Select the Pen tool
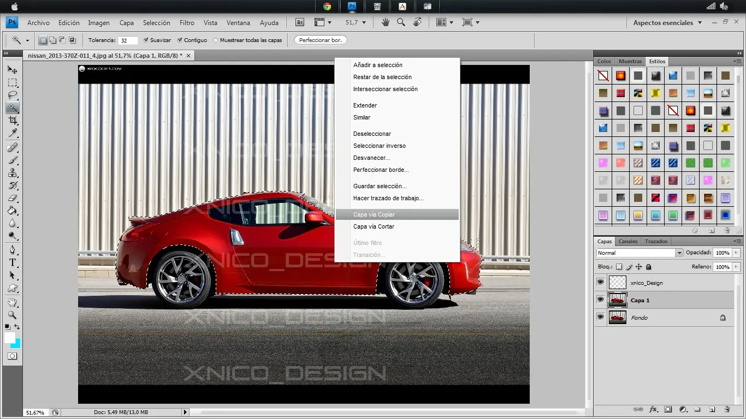Image resolution: width=746 pixels, height=419 pixels. tap(12, 250)
